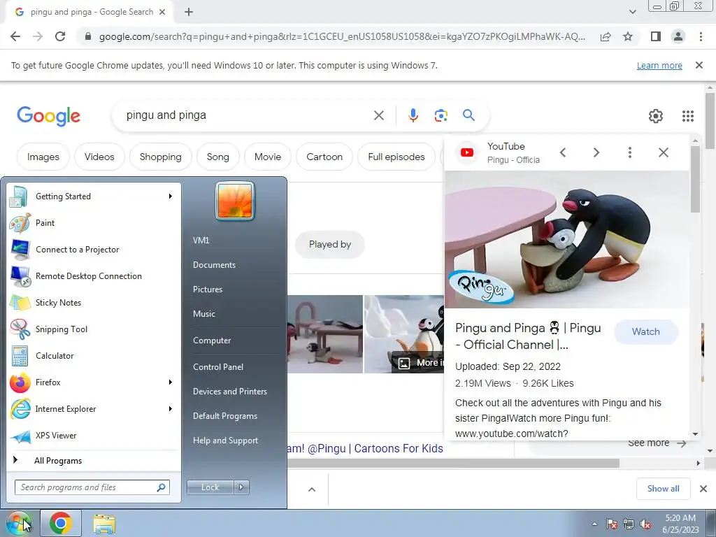The image size is (716, 537).
Task: Click the Pingu and Pinga video thumbnail
Action: point(566,240)
